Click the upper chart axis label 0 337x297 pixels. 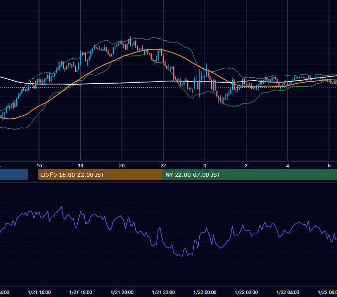coord(205,166)
